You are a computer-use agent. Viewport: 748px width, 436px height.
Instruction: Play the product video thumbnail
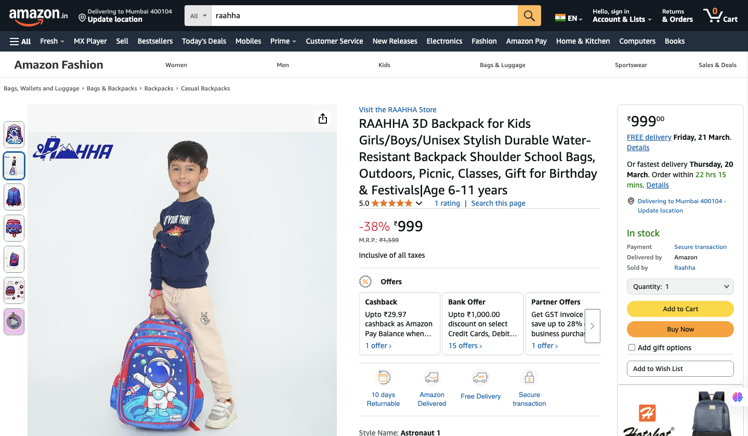tap(14, 322)
